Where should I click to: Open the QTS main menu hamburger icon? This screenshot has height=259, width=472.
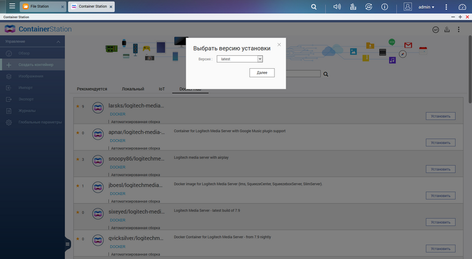12,6
